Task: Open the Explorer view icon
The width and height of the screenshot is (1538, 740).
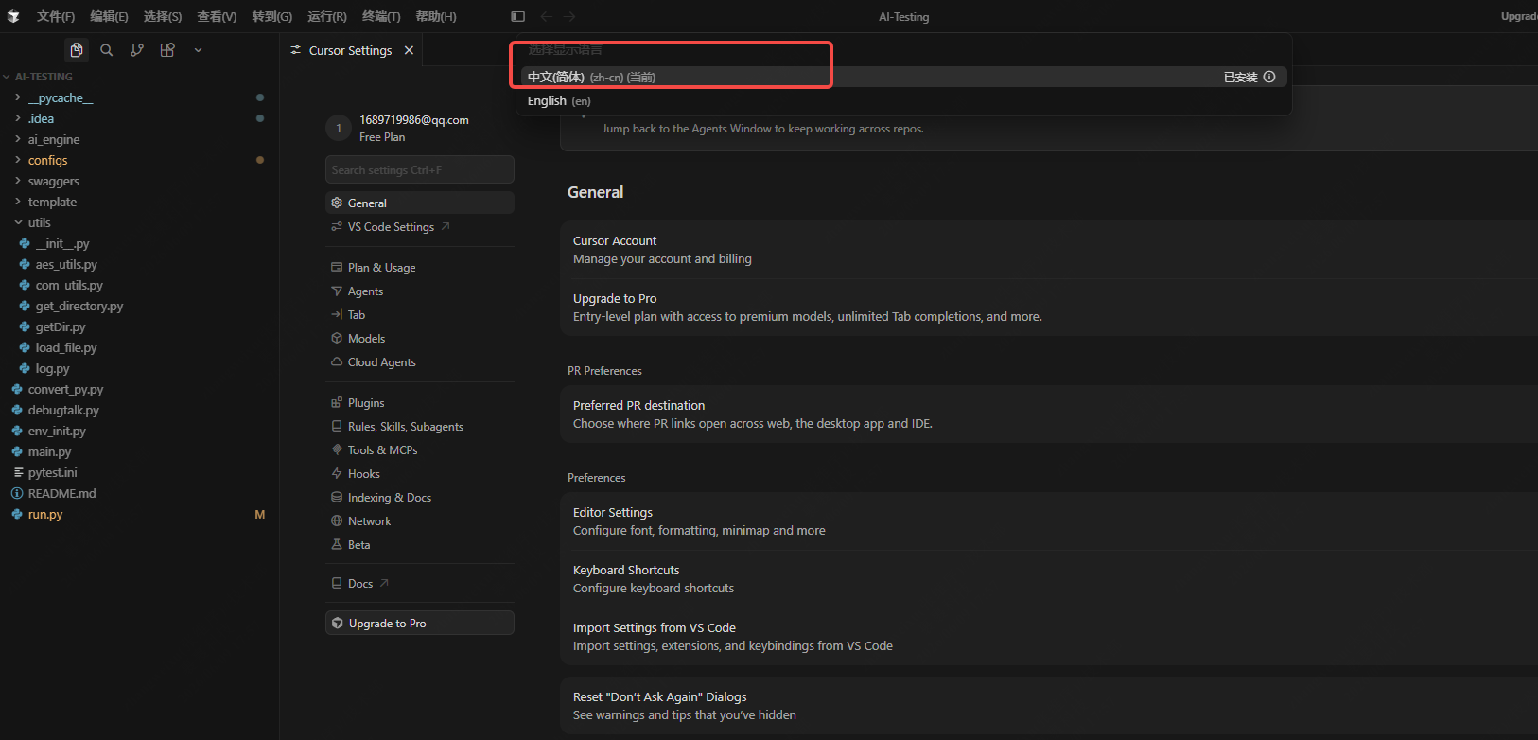Action: [77, 50]
